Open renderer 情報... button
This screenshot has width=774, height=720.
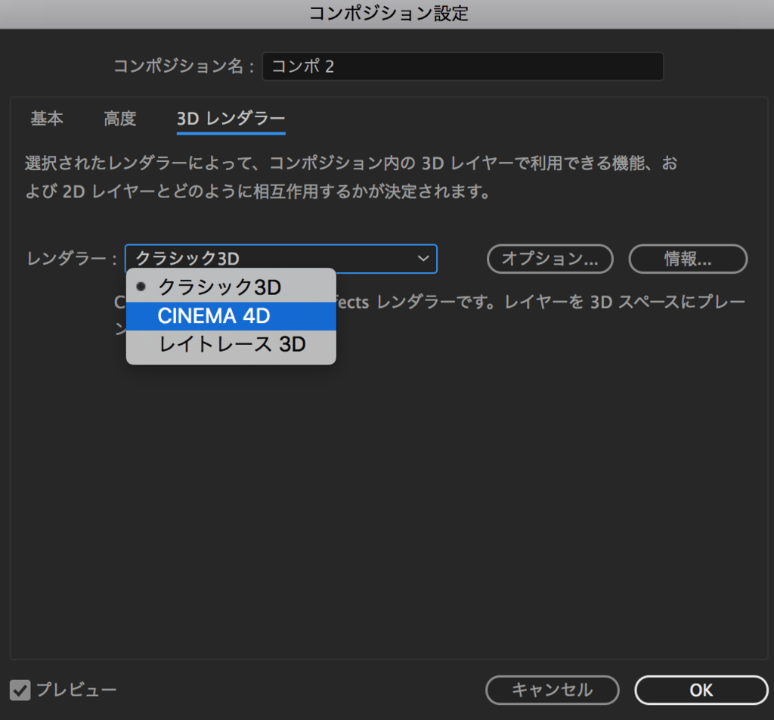click(x=688, y=259)
